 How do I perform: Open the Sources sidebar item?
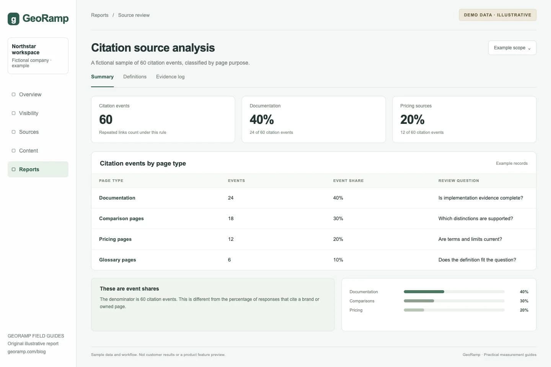click(38, 132)
